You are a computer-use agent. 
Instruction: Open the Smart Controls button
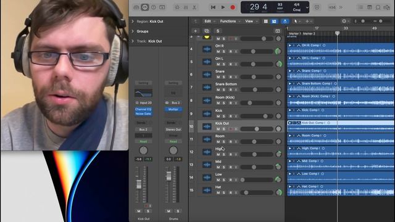[177, 7]
